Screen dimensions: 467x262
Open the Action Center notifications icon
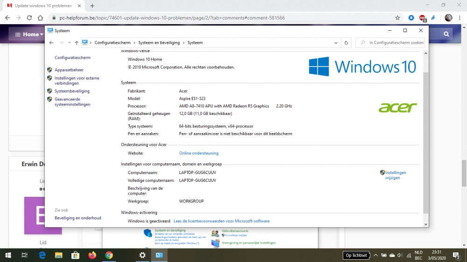pyautogui.click(x=456, y=255)
